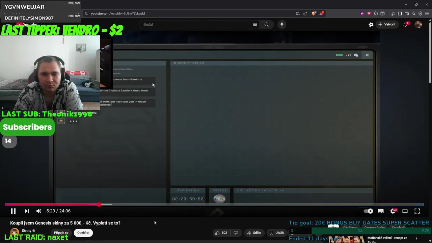Enter fullscreen mode
Screen dimensions: 432x243
click(417, 211)
